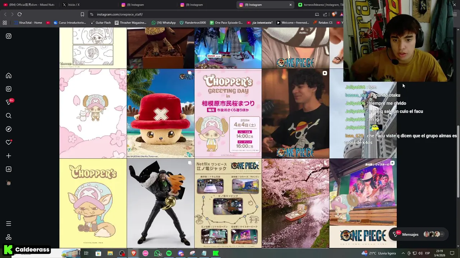Open the Discord taskbar icon
Screen dimensions: 460x258
pyautogui.click(x=180, y=253)
